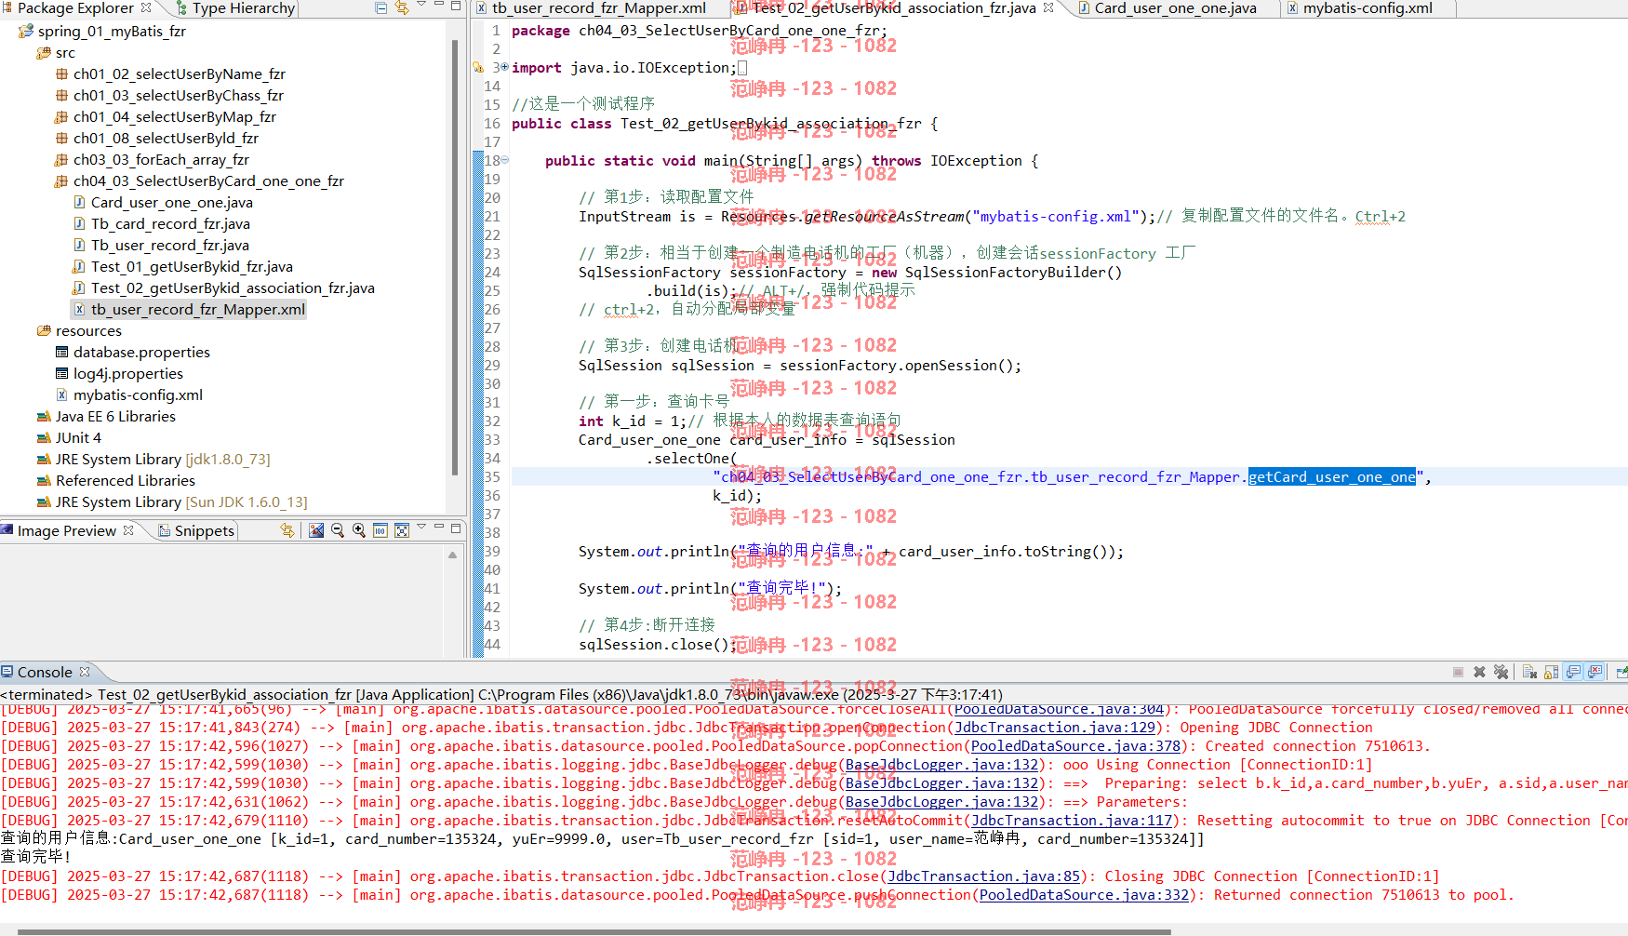This screenshot has height=936, width=1628.
Task: Open PooledDataSource.java:378 link in console
Action: pyautogui.click(x=1075, y=746)
